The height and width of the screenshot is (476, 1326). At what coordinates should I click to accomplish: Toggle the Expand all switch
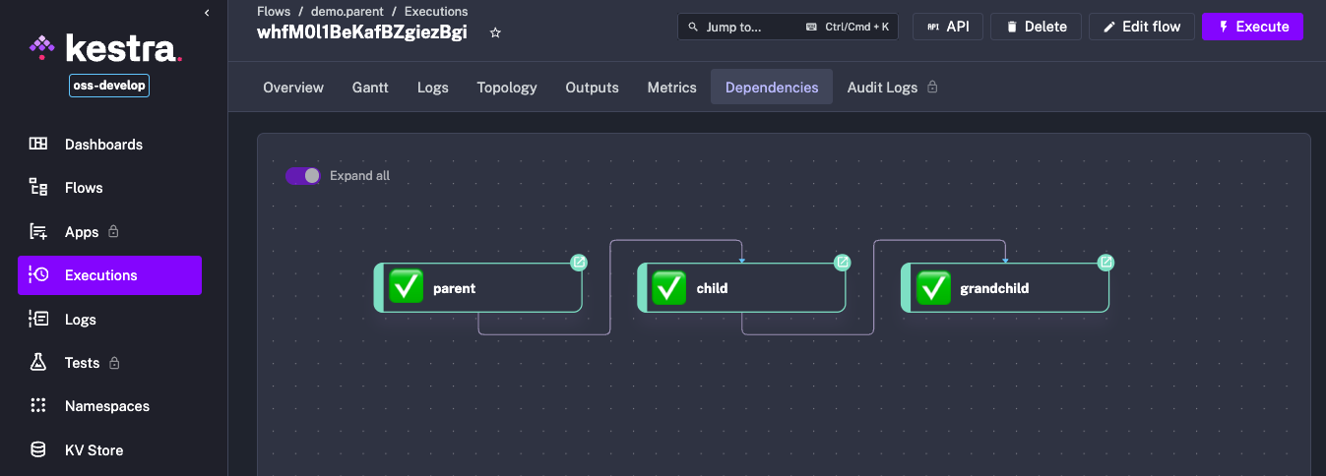coord(303,175)
